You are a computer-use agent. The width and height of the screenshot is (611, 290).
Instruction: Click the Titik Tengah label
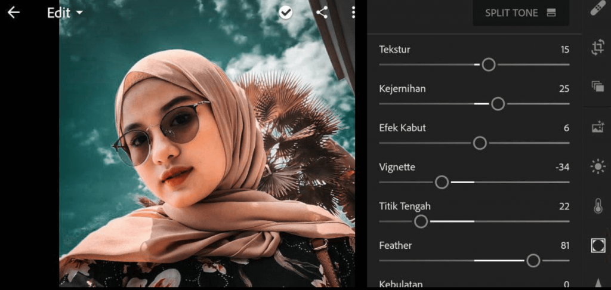tap(405, 206)
